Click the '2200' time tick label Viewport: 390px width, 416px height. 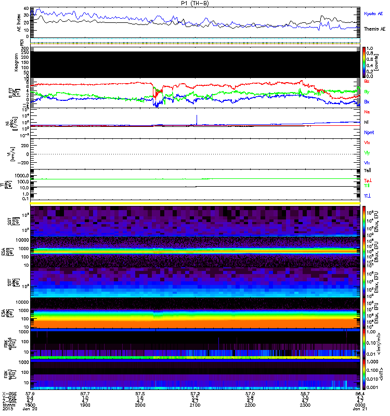point(250,405)
